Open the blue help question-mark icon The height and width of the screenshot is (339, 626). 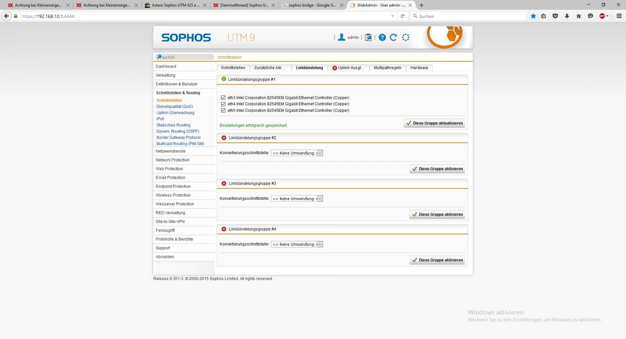pyautogui.click(x=382, y=37)
